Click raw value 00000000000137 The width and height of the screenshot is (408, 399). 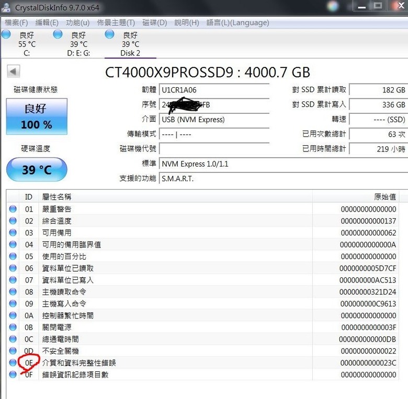click(368, 221)
